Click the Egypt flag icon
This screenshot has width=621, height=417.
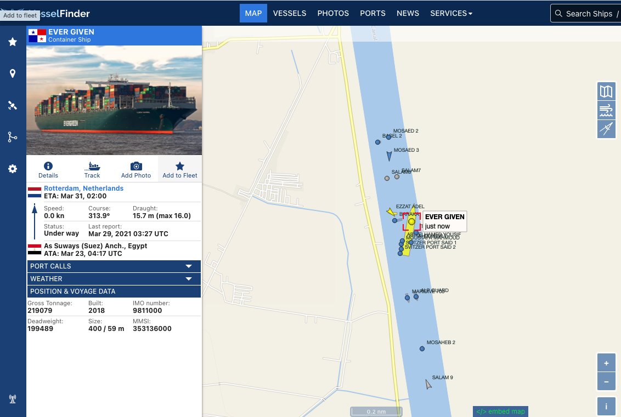point(35,249)
